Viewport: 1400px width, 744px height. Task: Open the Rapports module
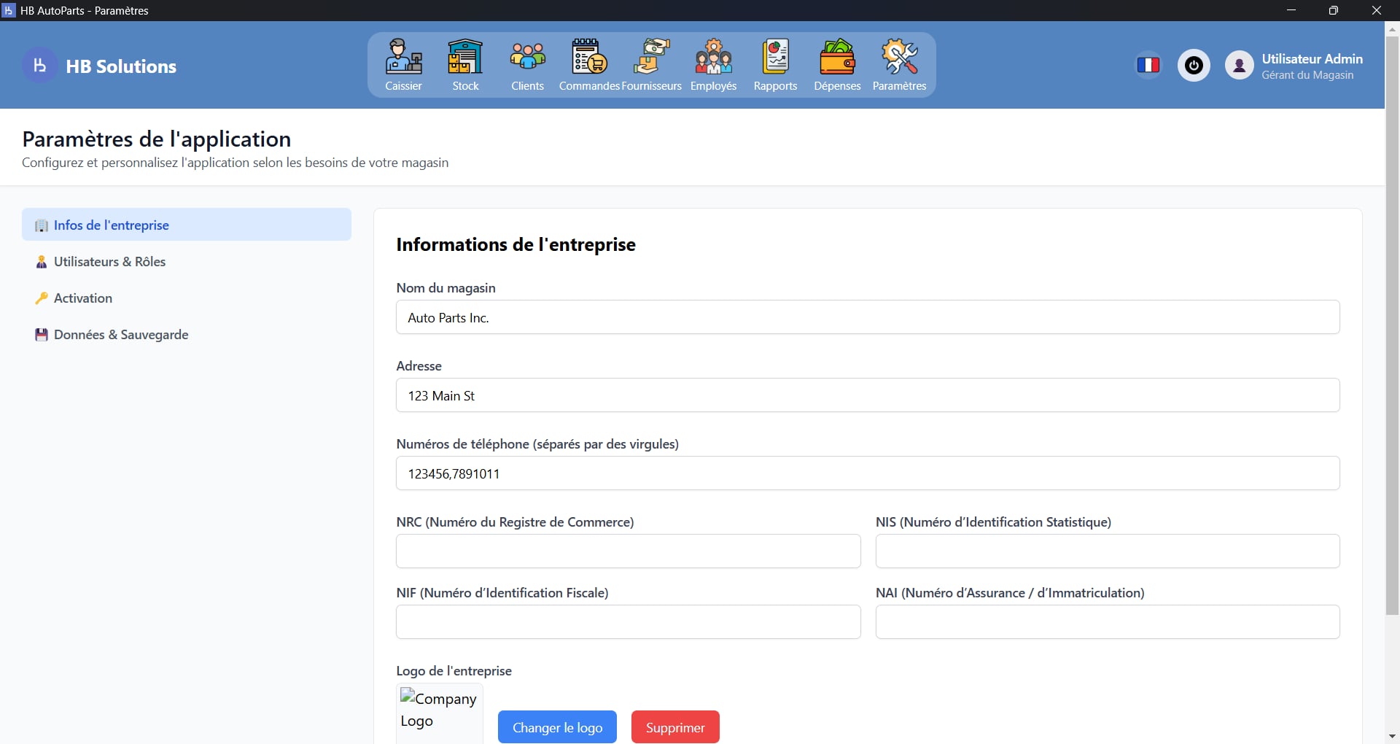(x=775, y=65)
